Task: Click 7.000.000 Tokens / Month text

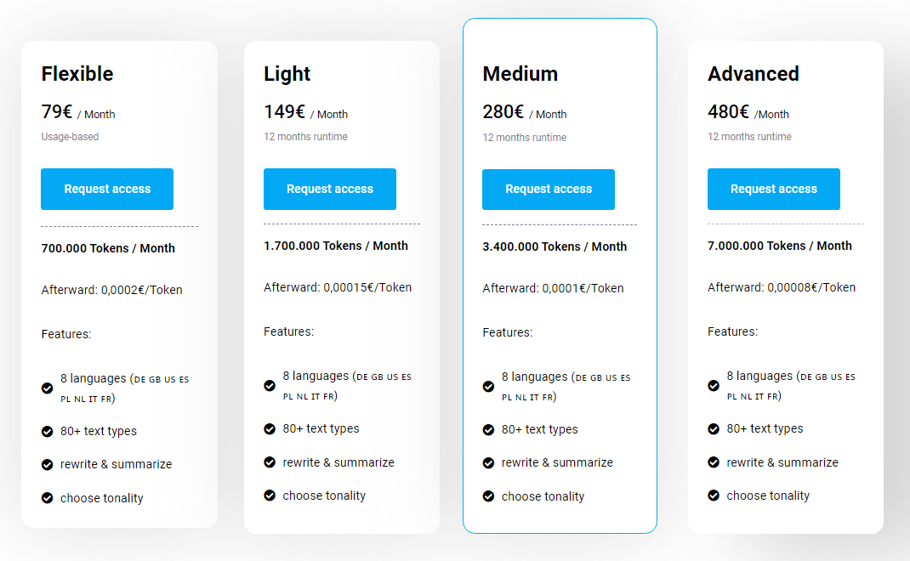Action: coord(779,246)
